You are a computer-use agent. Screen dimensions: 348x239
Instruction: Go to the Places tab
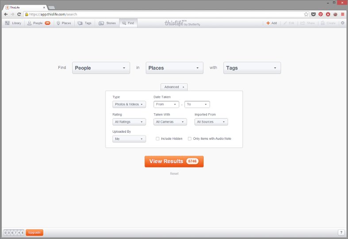(64, 23)
